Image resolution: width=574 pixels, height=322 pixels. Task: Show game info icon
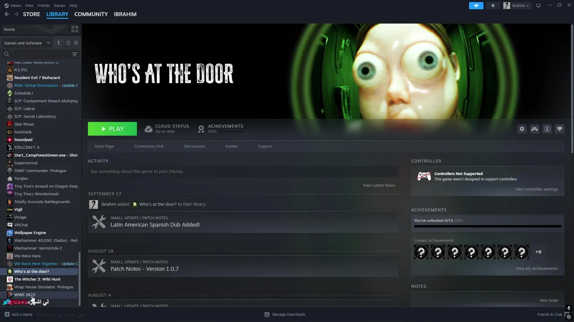coord(547,129)
